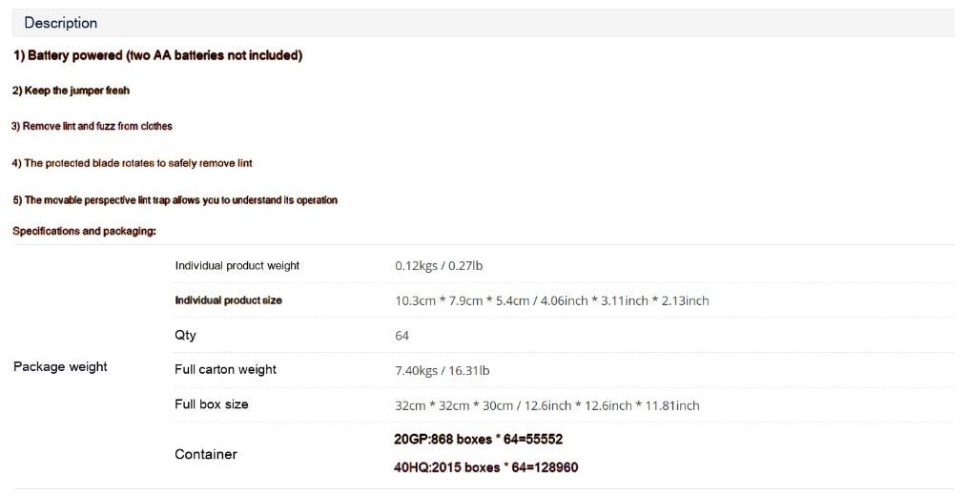
Task: Click the 20GP:868 boxes container line
Action: [x=479, y=439]
